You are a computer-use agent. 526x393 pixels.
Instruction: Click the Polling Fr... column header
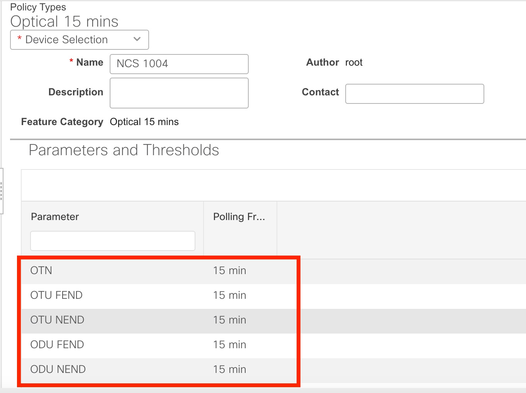239,217
